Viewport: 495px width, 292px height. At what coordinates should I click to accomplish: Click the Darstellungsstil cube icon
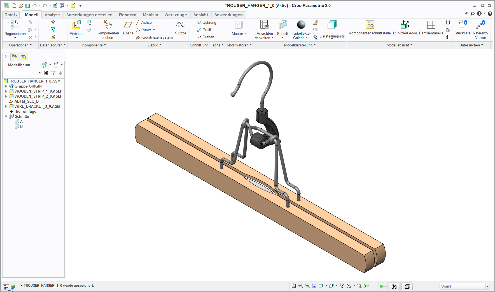pos(332,25)
